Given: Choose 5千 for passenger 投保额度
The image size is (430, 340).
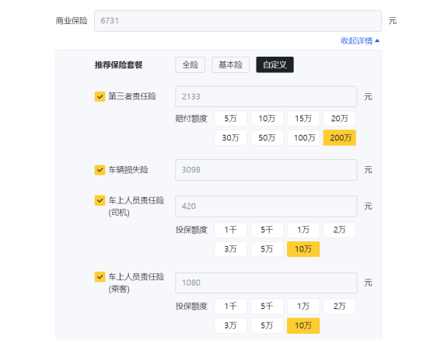Looking at the screenshot, I should coord(267,307).
